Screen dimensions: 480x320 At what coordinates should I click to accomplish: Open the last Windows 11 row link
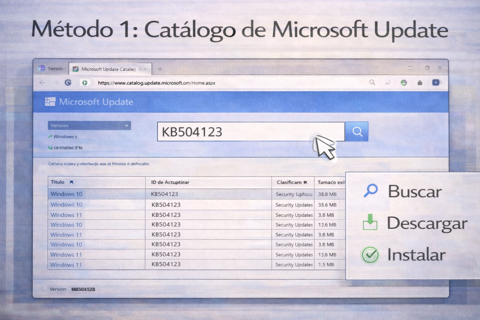click(x=66, y=265)
